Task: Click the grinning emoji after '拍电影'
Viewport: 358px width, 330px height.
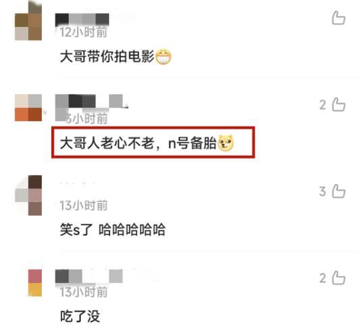Action: (x=163, y=56)
